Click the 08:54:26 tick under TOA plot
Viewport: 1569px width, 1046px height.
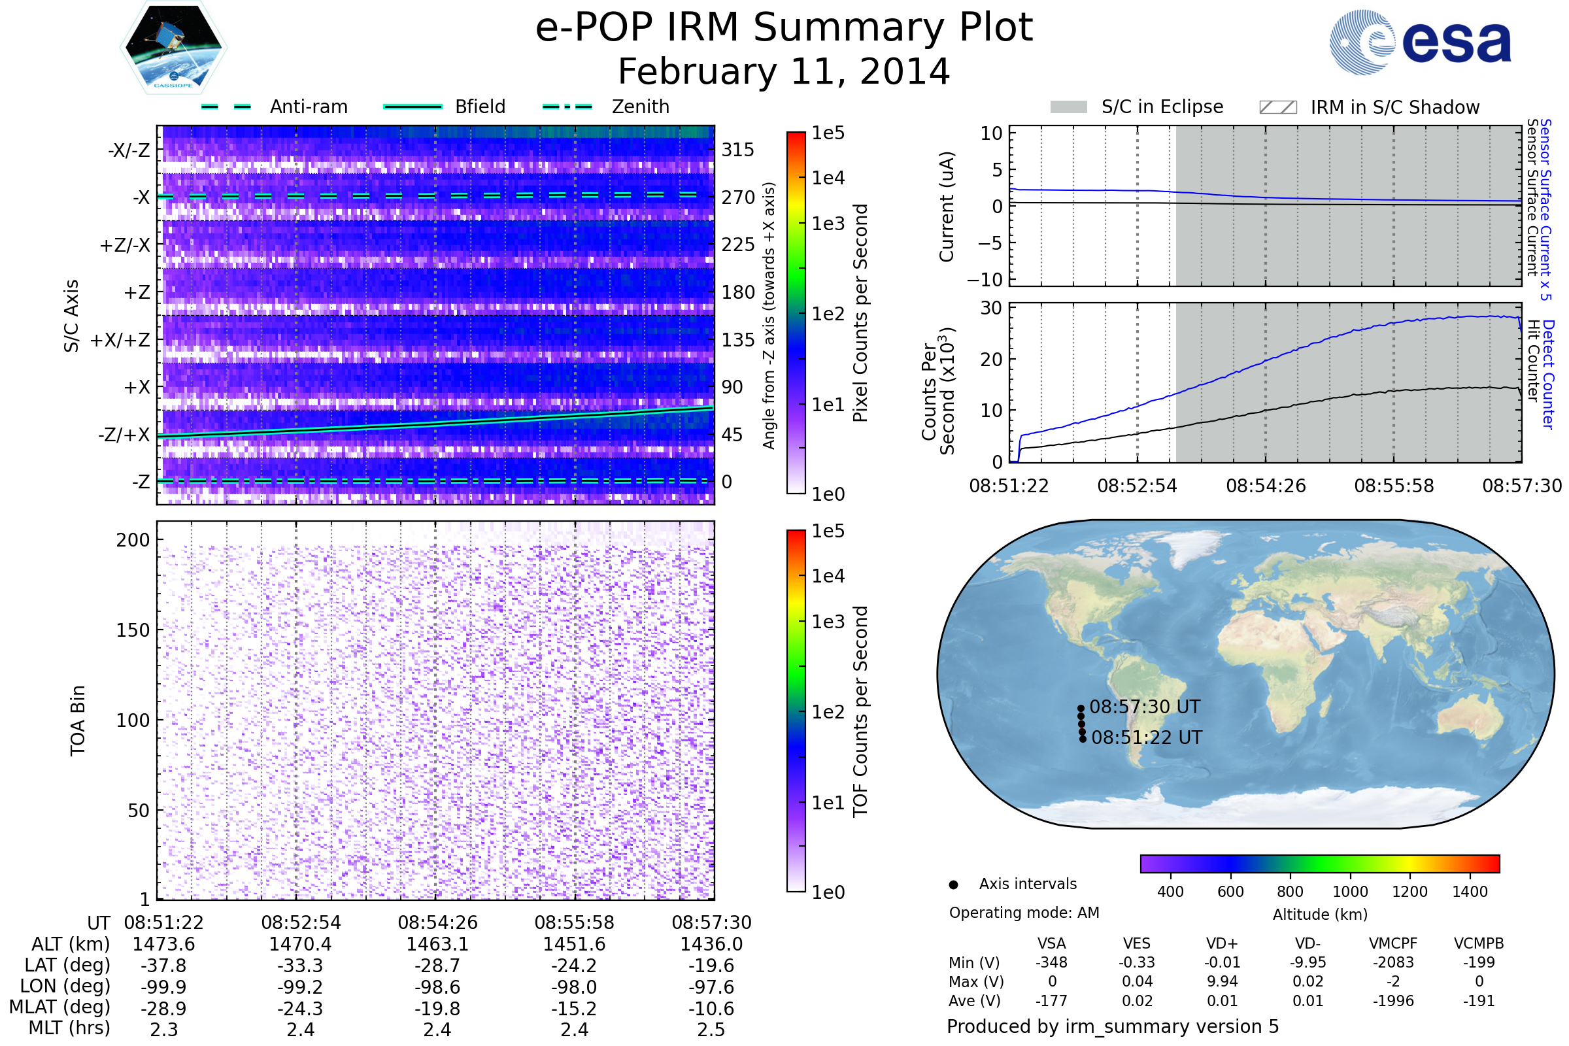tap(437, 922)
